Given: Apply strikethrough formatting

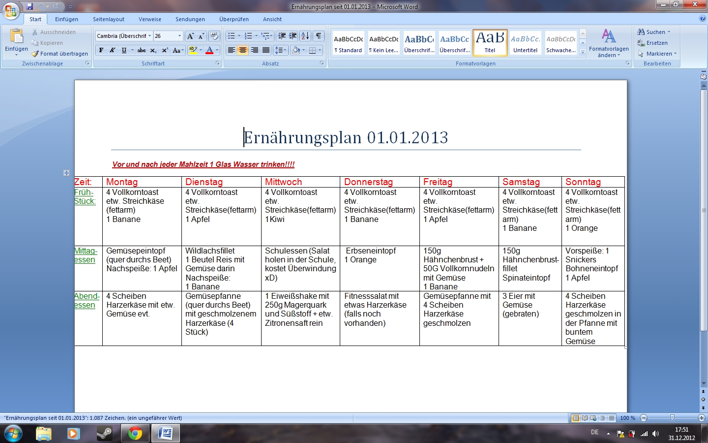Looking at the screenshot, I should tap(142, 50).
